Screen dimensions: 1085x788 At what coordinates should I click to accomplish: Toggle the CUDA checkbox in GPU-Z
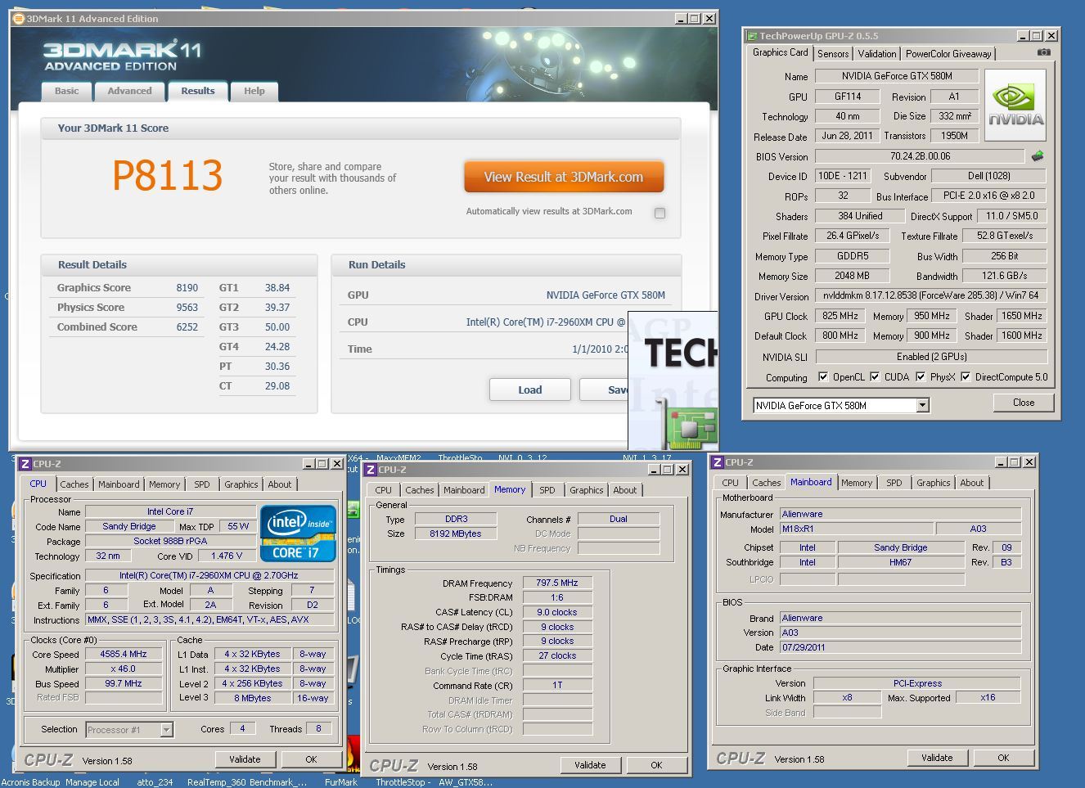coord(875,377)
